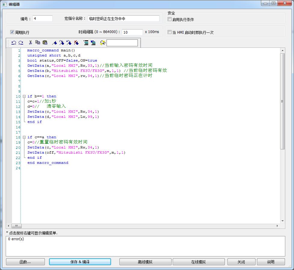Screen dimensions: 294x270
Task: Start 在线模拟 online simulation
Action: (x=198, y=262)
